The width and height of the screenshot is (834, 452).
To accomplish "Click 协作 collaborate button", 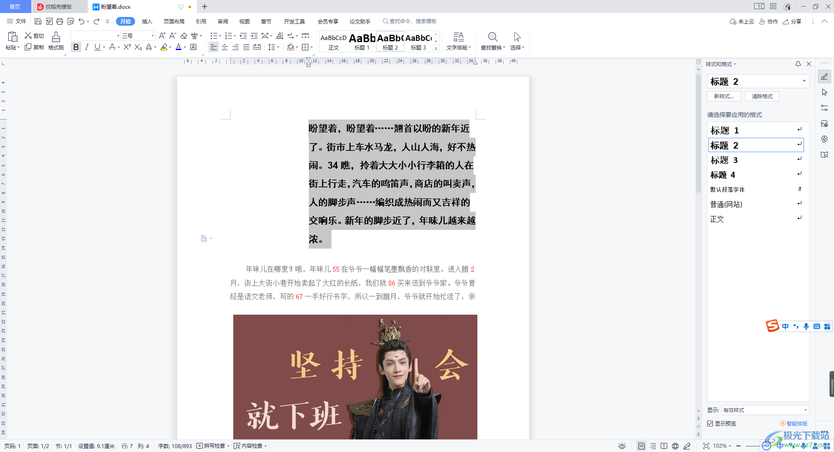I will 769,21.
